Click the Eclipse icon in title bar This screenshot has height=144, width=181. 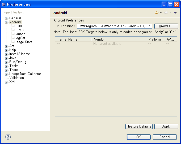point(4,4)
